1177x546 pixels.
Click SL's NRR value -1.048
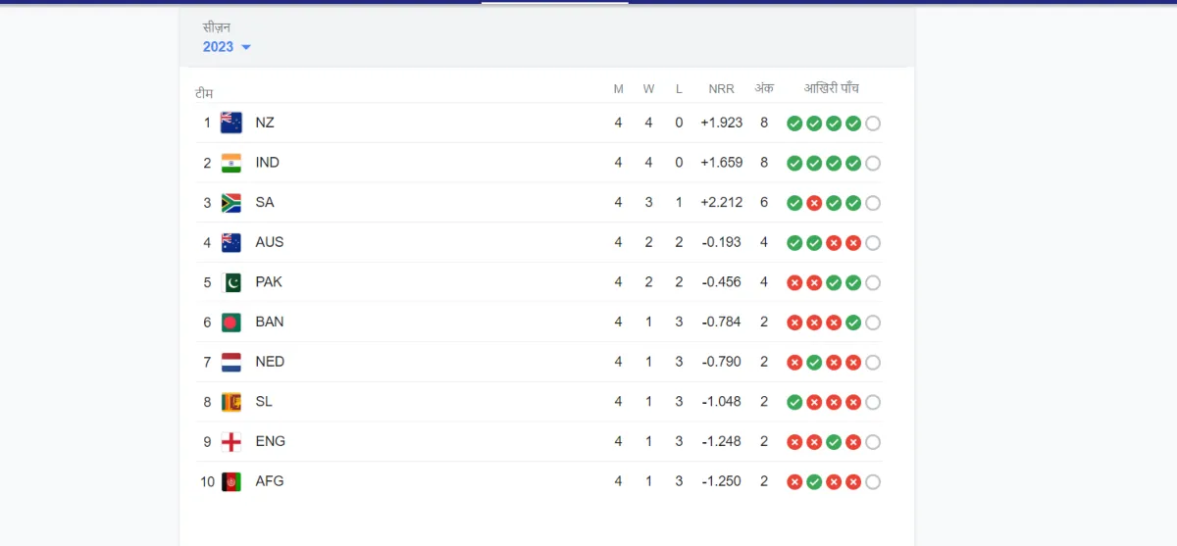click(x=722, y=401)
